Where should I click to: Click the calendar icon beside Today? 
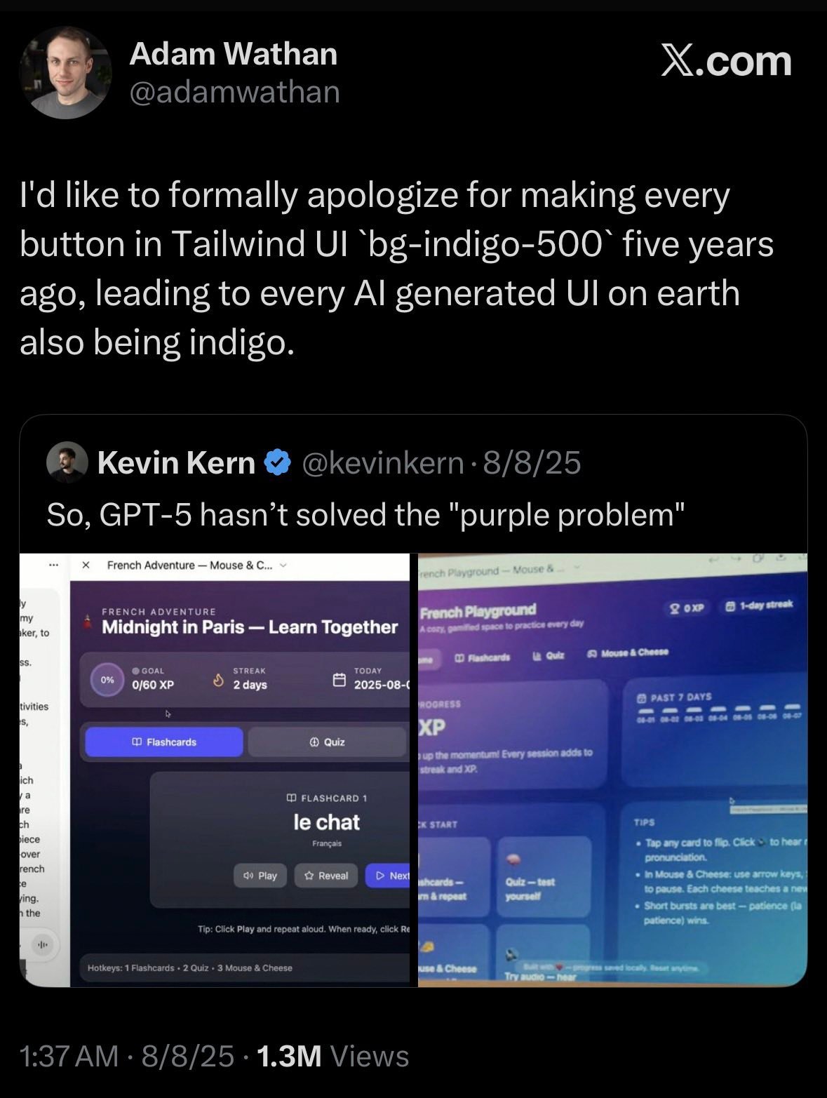[339, 680]
